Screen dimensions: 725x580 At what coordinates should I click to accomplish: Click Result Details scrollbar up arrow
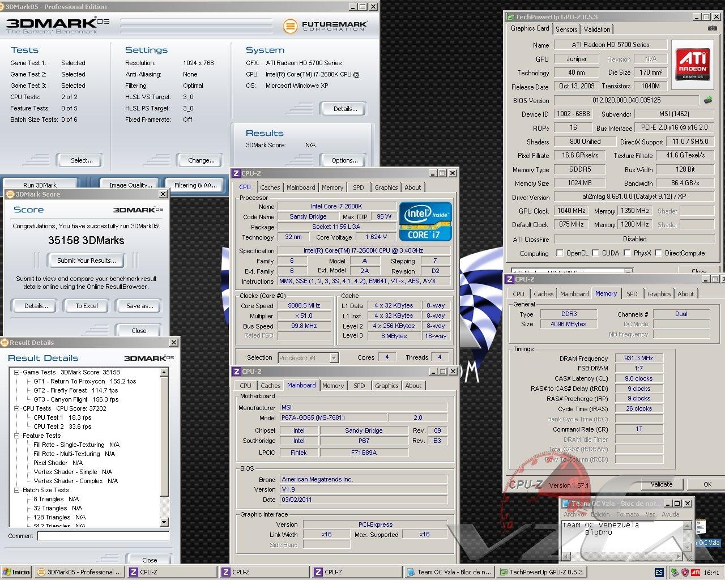pyautogui.click(x=164, y=372)
